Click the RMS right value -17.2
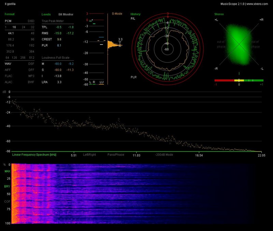 pos(70,33)
